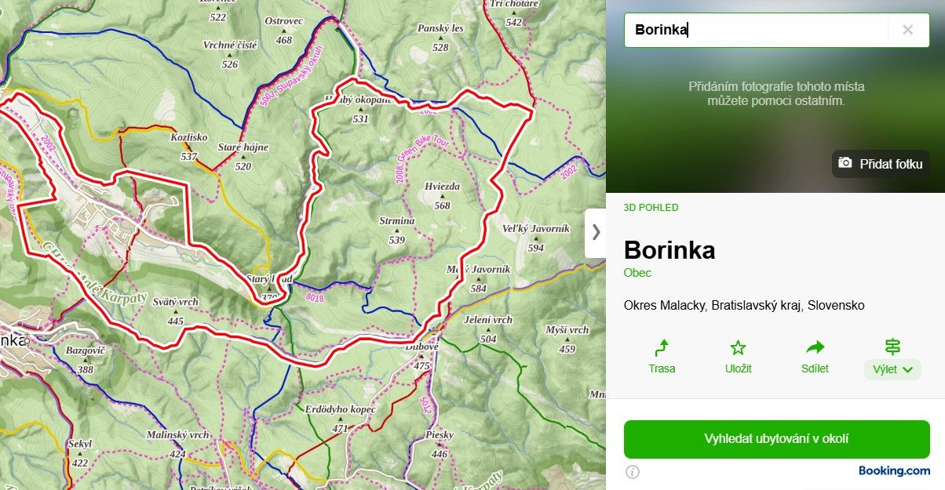Click the Dúbové 475 map point
Viewport: 945px width, 490px height.
click(421, 356)
